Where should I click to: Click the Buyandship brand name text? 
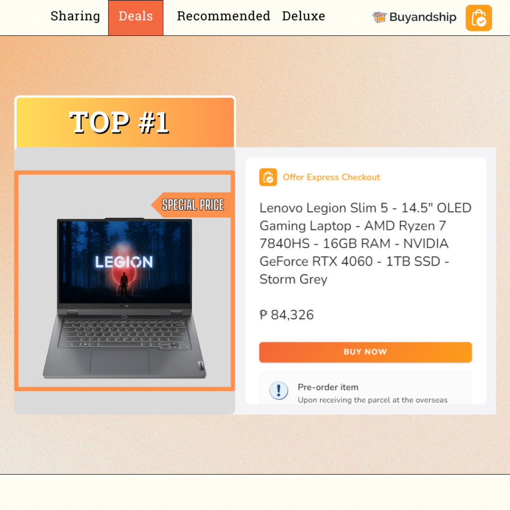pyautogui.click(x=422, y=17)
